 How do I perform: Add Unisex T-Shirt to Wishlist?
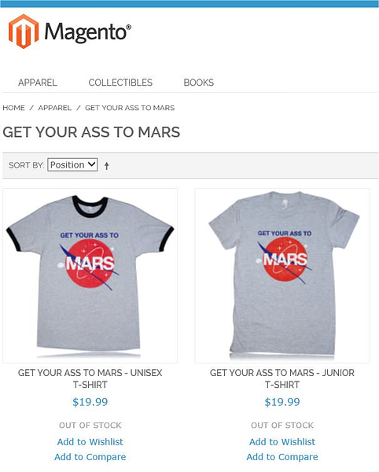[x=90, y=442]
